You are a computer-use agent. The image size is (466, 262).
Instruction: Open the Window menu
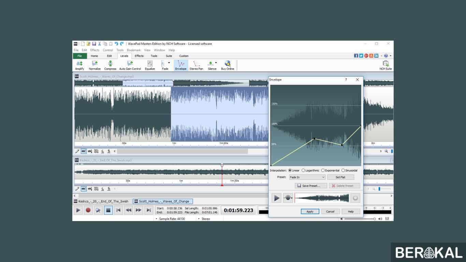point(159,50)
